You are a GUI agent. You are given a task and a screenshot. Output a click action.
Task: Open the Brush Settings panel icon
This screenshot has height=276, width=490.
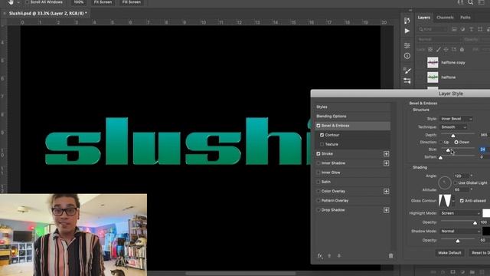407,71
